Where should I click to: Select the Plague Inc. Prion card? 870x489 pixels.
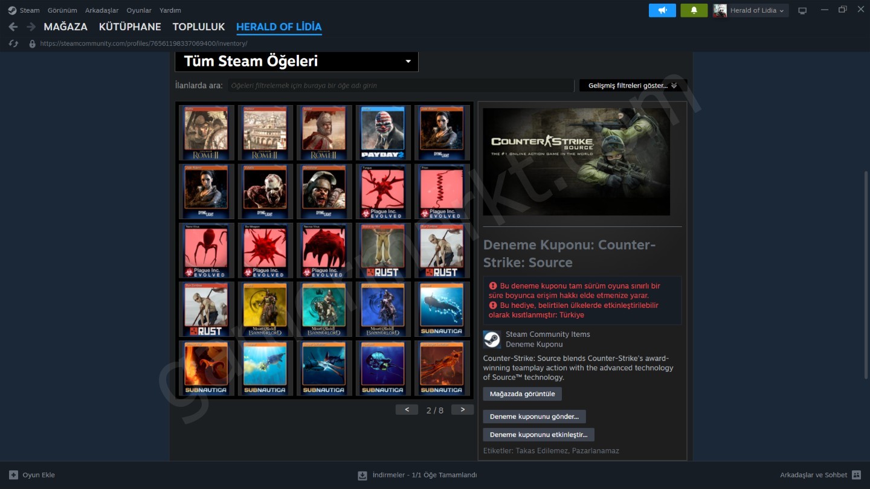[x=442, y=192]
